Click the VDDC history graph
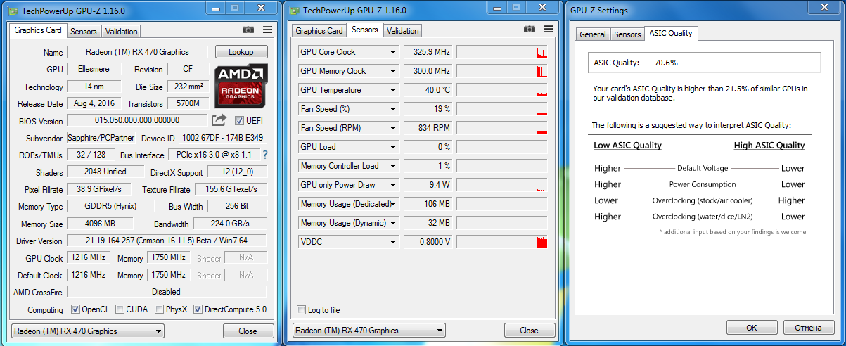 click(502, 242)
